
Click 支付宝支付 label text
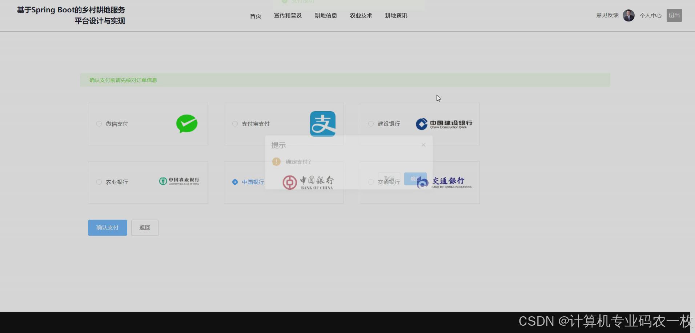(x=256, y=124)
